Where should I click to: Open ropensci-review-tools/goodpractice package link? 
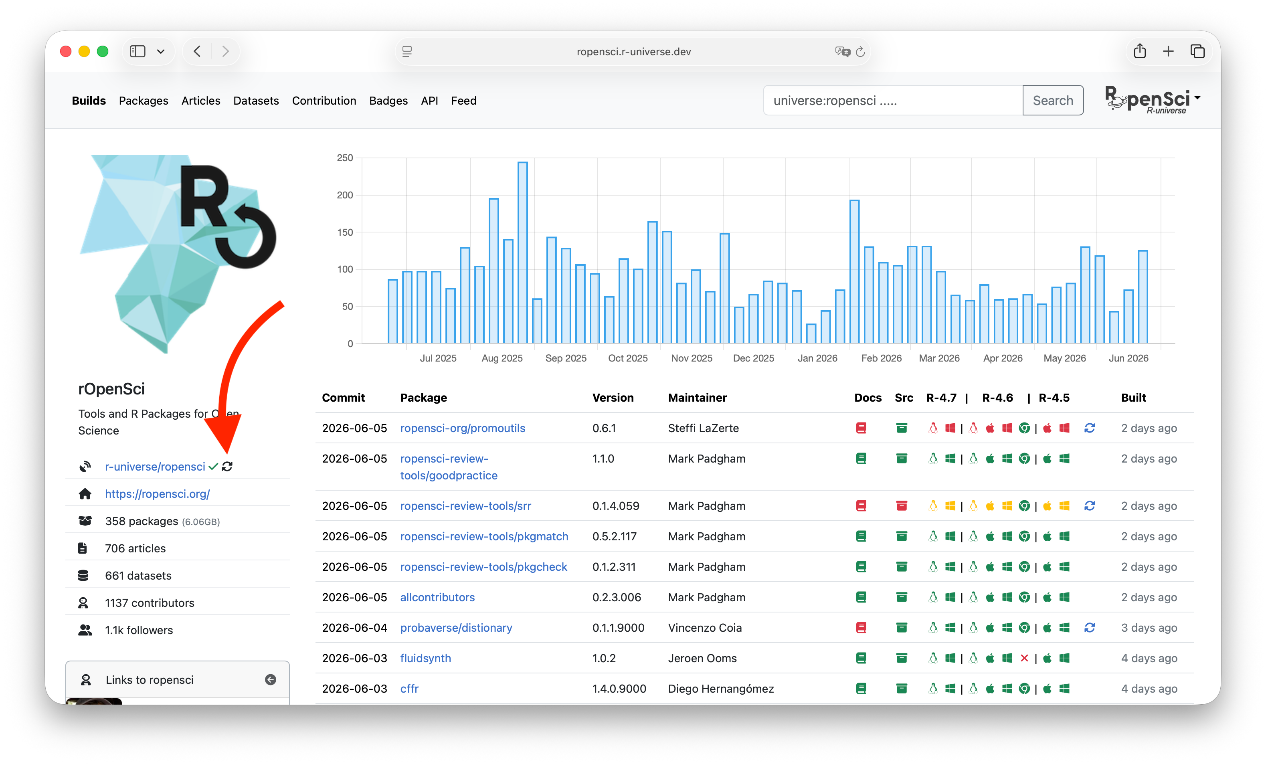(449, 467)
